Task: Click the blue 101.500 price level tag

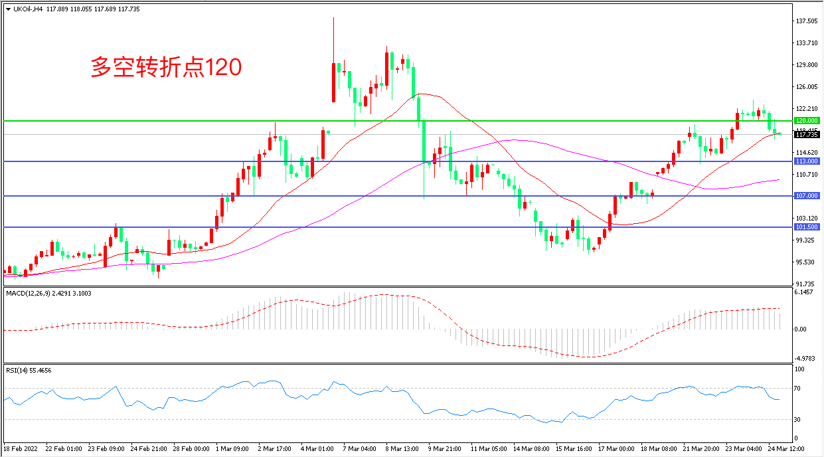Action: click(x=806, y=227)
